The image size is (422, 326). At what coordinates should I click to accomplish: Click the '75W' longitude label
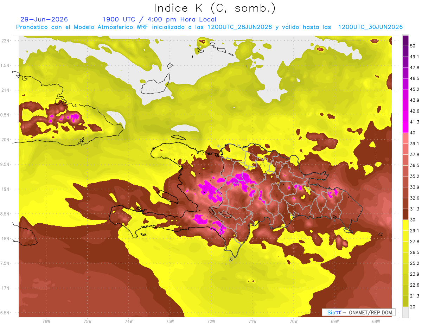(88, 321)
